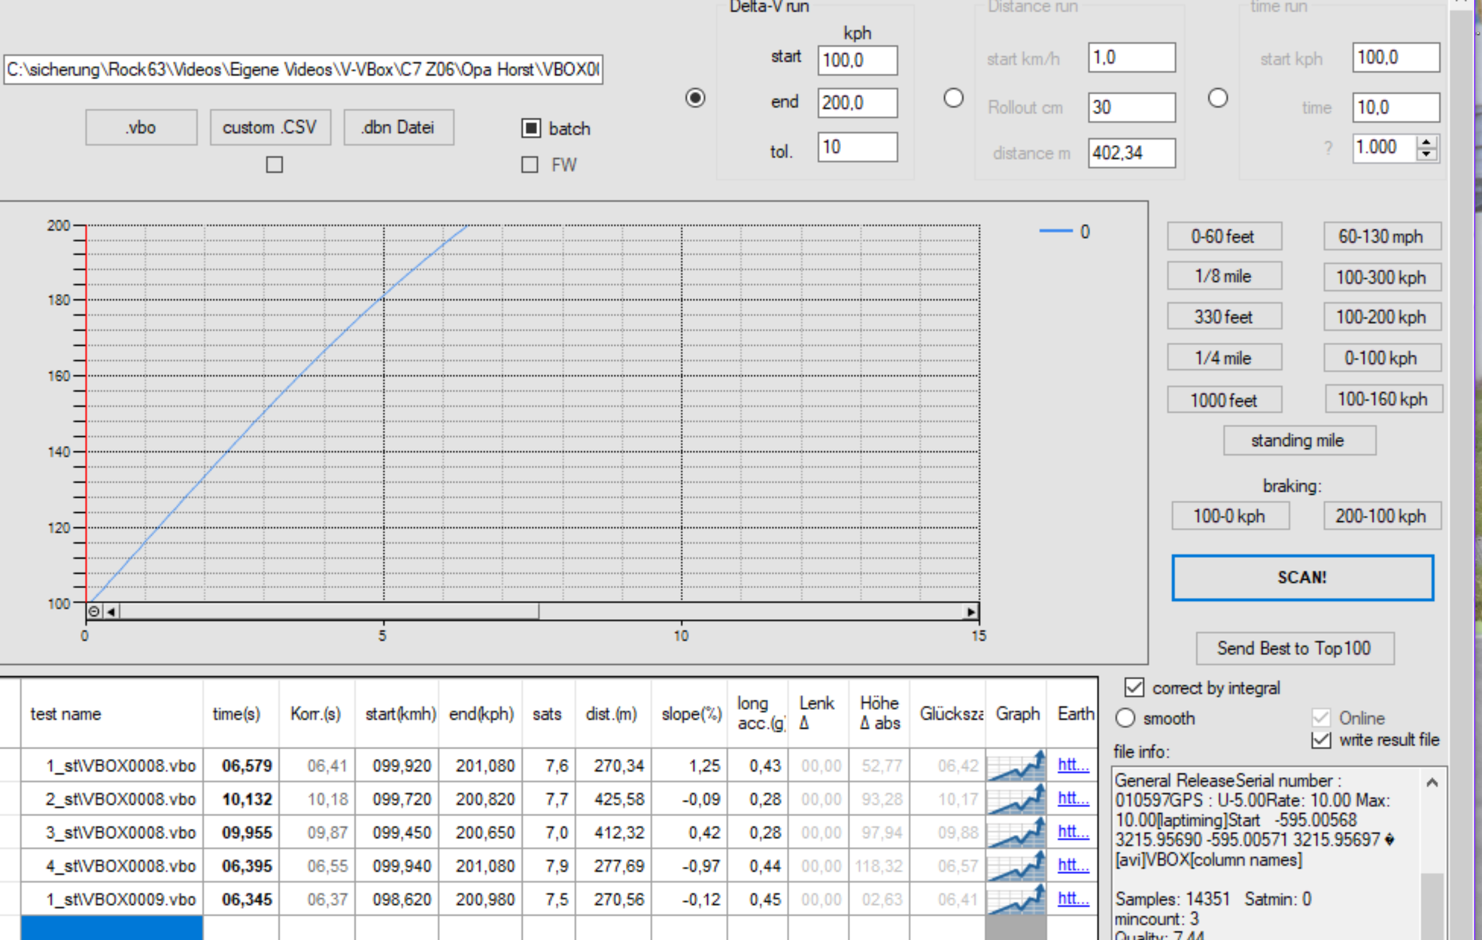Select the Distance run radio button
1482x940 pixels.
pyautogui.click(x=953, y=98)
